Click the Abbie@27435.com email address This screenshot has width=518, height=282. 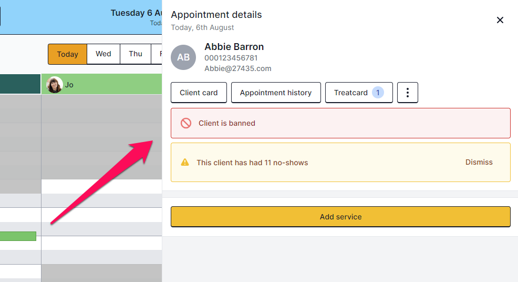click(x=238, y=68)
